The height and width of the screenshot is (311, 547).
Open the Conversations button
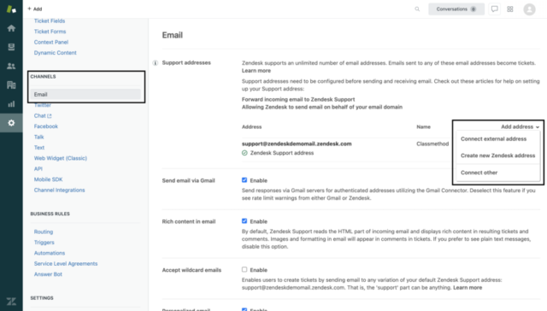pos(456,9)
